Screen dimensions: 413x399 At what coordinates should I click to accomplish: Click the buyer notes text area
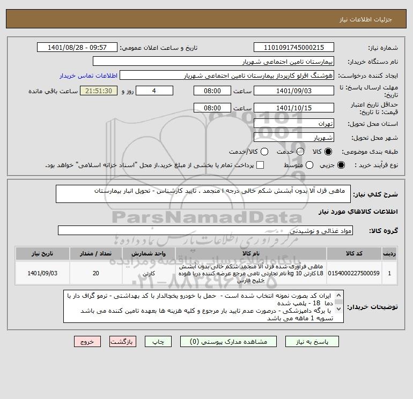click(x=203, y=306)
